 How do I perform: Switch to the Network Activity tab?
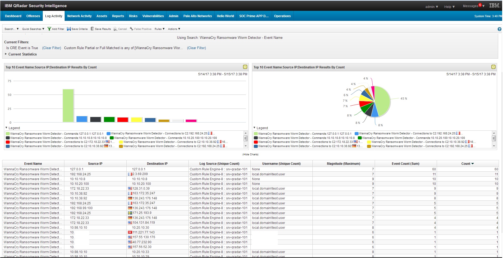79,16
